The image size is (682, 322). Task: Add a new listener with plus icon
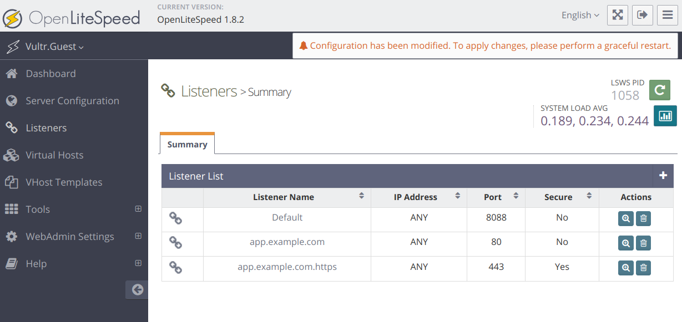click(x=663, y=176)
